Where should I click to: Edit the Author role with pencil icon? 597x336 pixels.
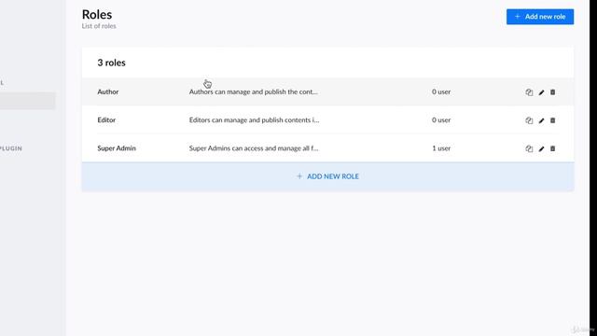541,92
